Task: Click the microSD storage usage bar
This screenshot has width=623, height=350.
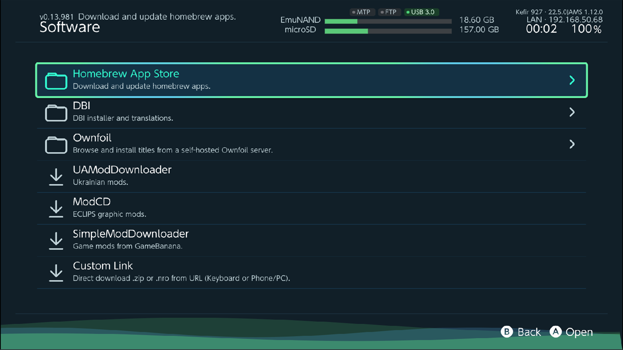Action: (388, 31)
